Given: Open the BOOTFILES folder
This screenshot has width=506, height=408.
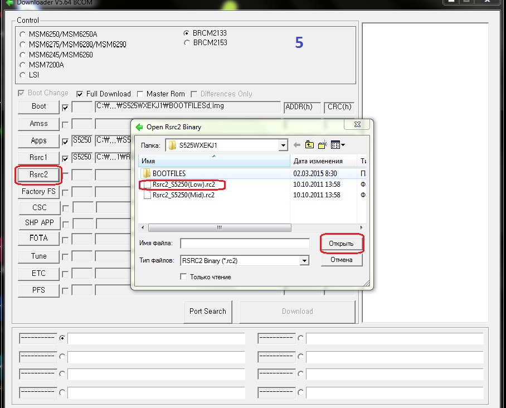Looking at the screenshot, I should [x=169, y=173].
